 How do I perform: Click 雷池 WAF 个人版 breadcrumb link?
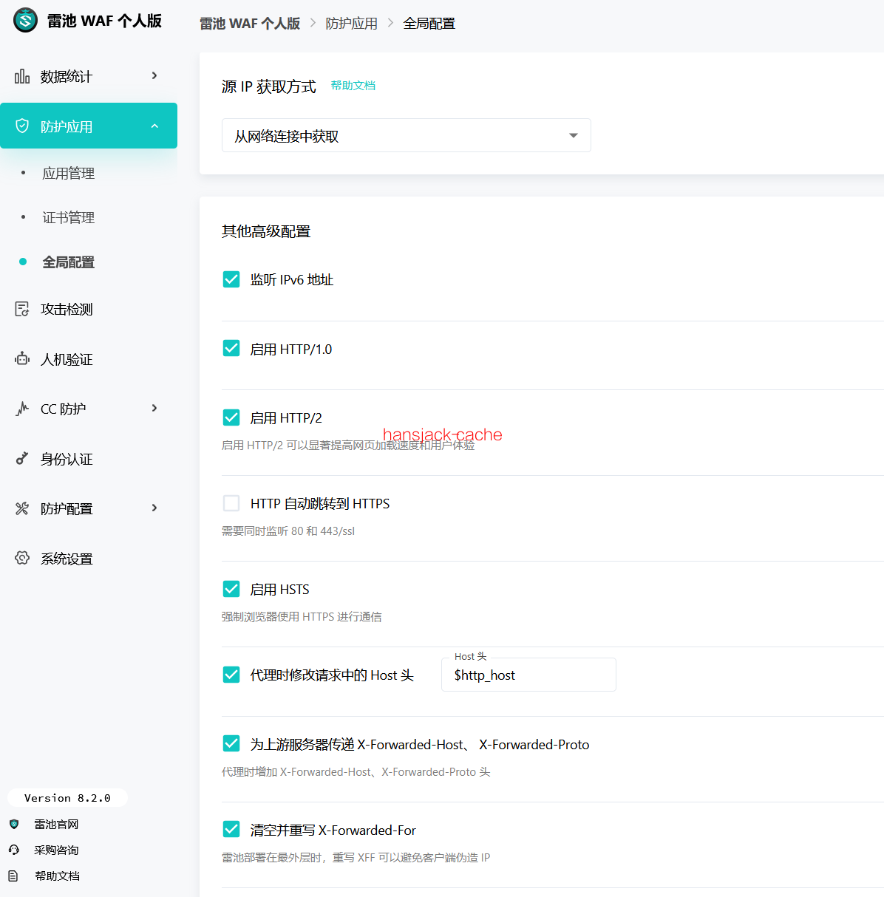[x=250, y=23]
